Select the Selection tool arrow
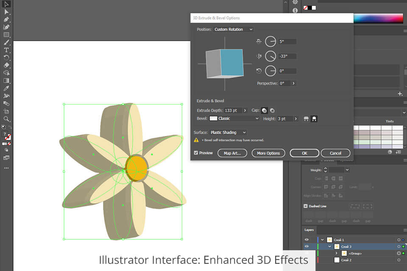This screenshot has height=271, width=407. [x=6, y=4]
